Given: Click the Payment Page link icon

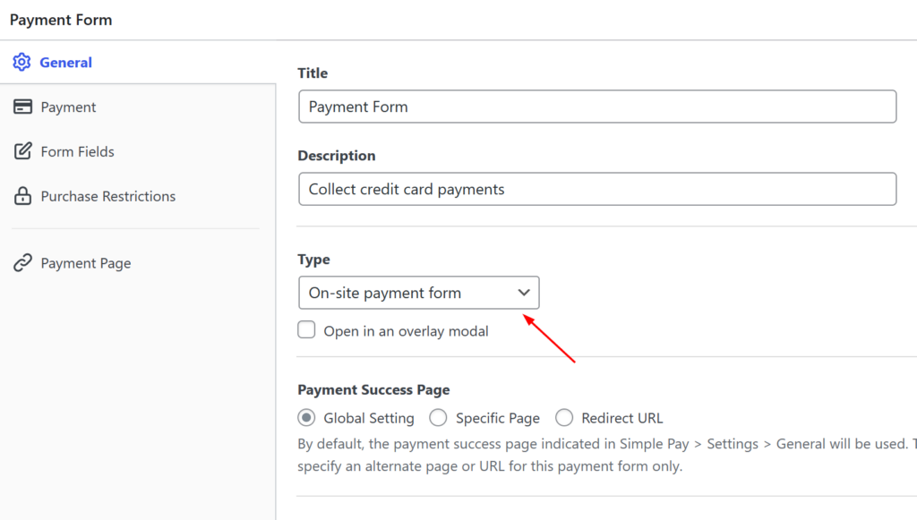Looking at the screenshot, I should [22, 263].
